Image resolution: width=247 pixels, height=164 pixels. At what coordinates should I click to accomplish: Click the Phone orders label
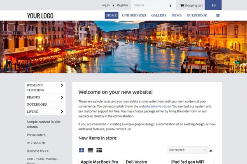coord(36,135)
